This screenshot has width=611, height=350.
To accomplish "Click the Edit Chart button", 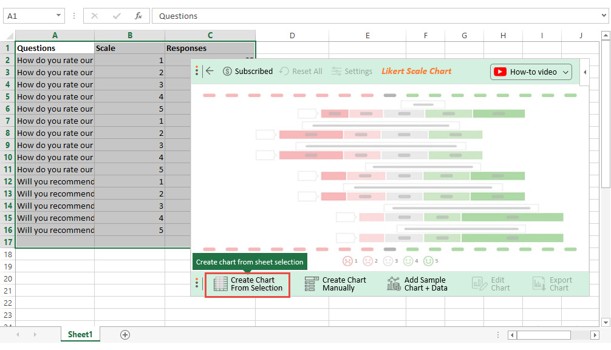I will pyautogui.click(x=491, y=284).
